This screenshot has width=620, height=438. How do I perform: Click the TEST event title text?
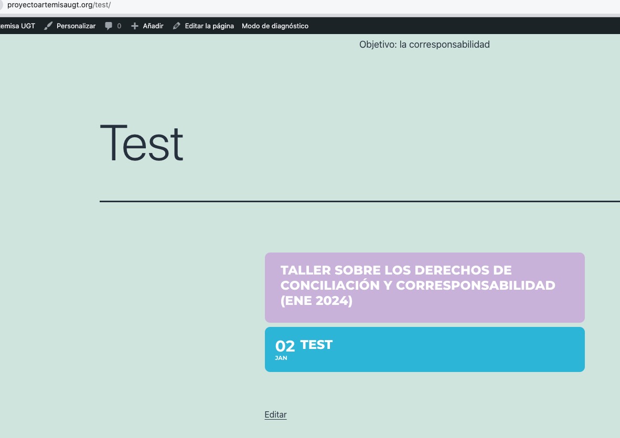tap(316, 345)
